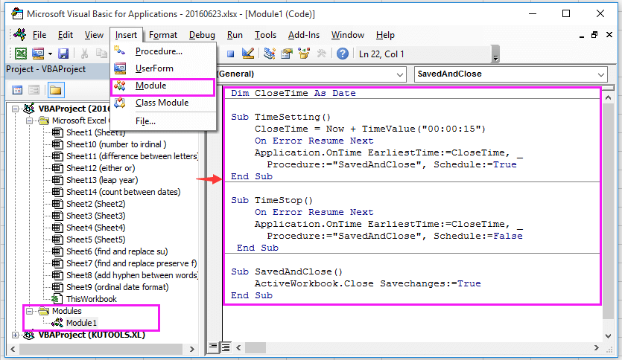Click the Design Mode toolbar icon
Image resolution: width=622 pixels, height=360 pixels.
pyautogui.click(x=248, y=54)
